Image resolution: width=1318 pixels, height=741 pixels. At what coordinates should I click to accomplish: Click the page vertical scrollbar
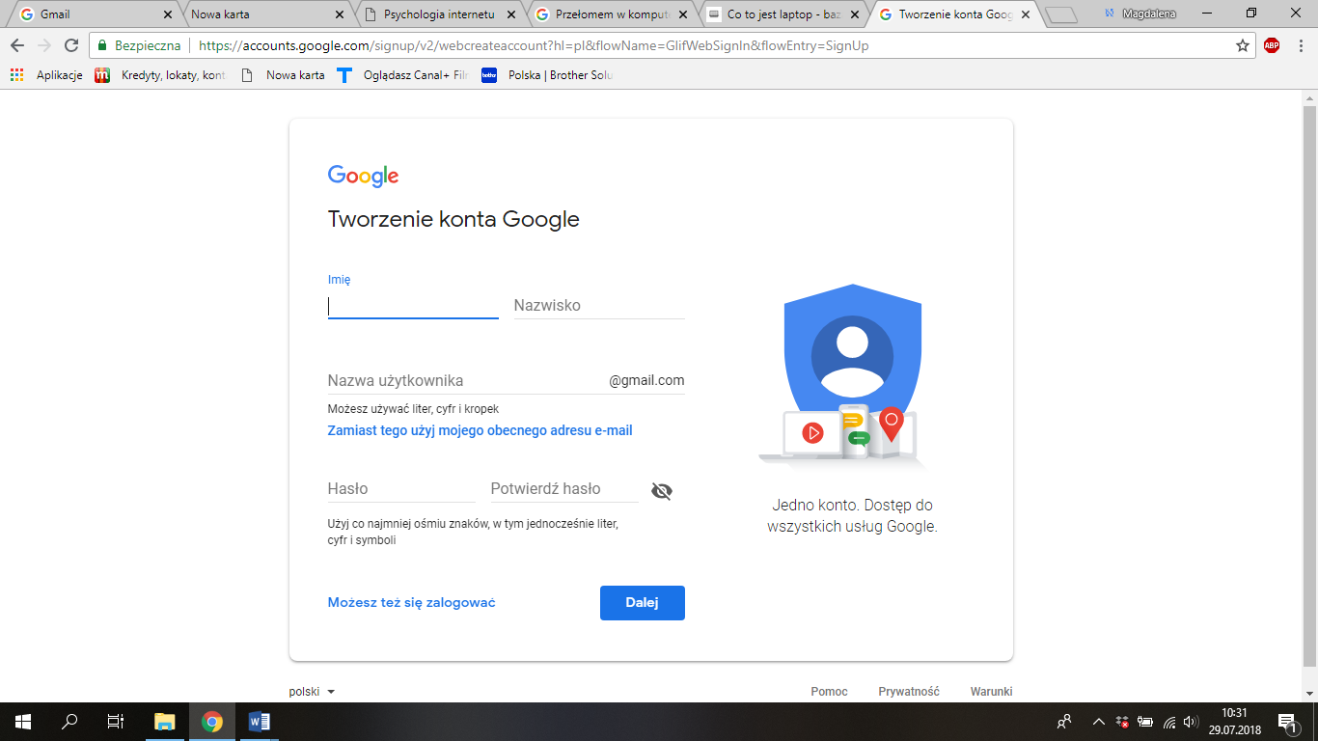click(1309, 386)
